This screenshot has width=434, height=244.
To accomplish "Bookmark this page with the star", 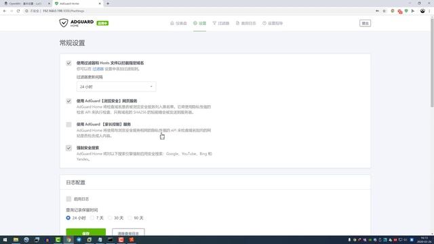I will click(x=384, y=11).
